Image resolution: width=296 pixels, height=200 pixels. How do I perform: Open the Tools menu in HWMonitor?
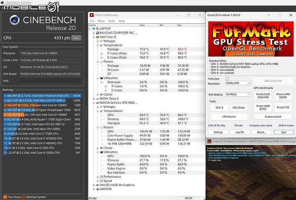tap(111, 21)
